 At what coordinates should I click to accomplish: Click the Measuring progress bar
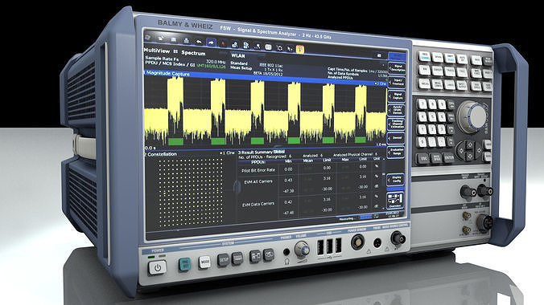(x=365, y=218)
